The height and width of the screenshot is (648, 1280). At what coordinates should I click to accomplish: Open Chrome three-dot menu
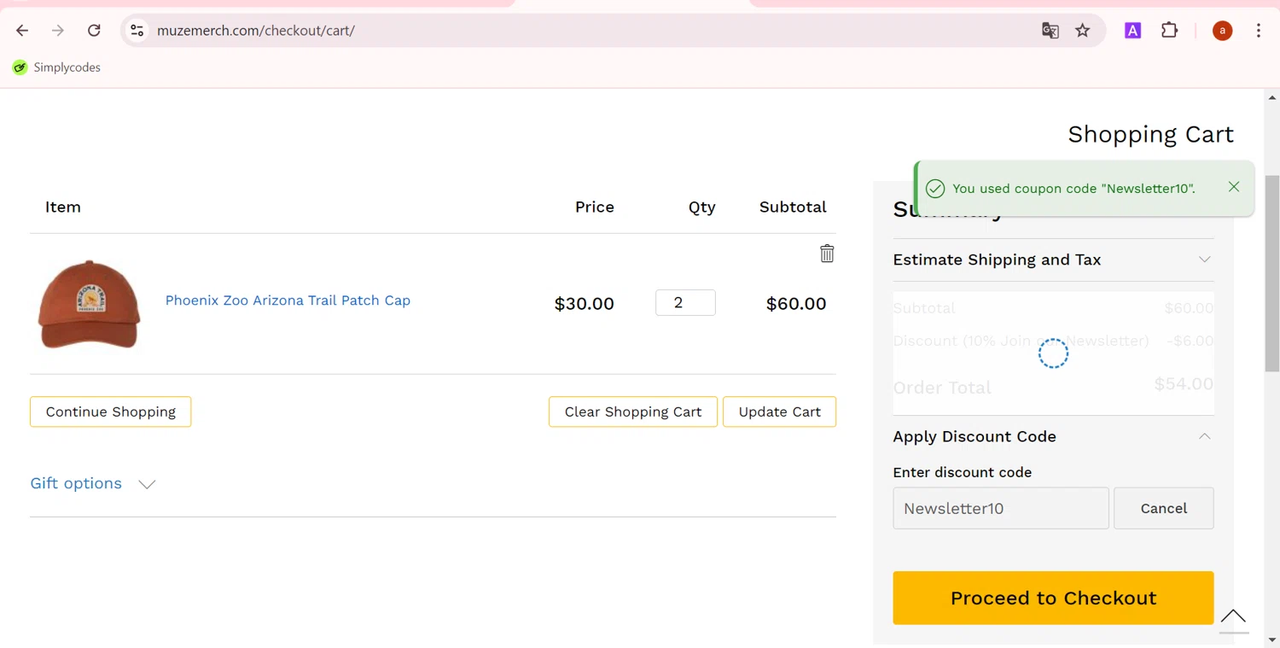point(1259,31)
